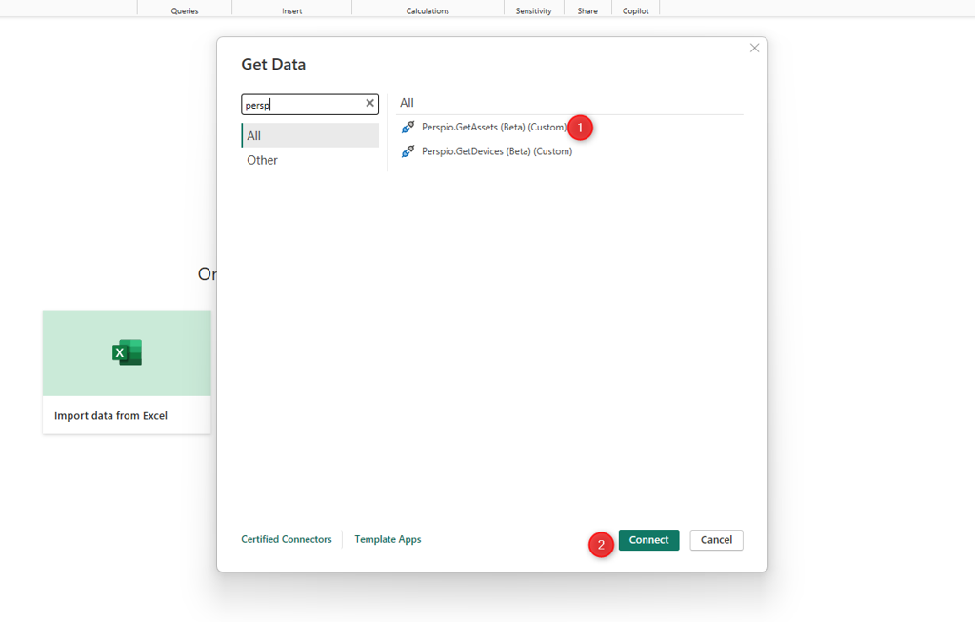Choose the Other category in the sidebar
Viewport: 975px width, 622px height.
pyautogui.click(x=309, y=160)
